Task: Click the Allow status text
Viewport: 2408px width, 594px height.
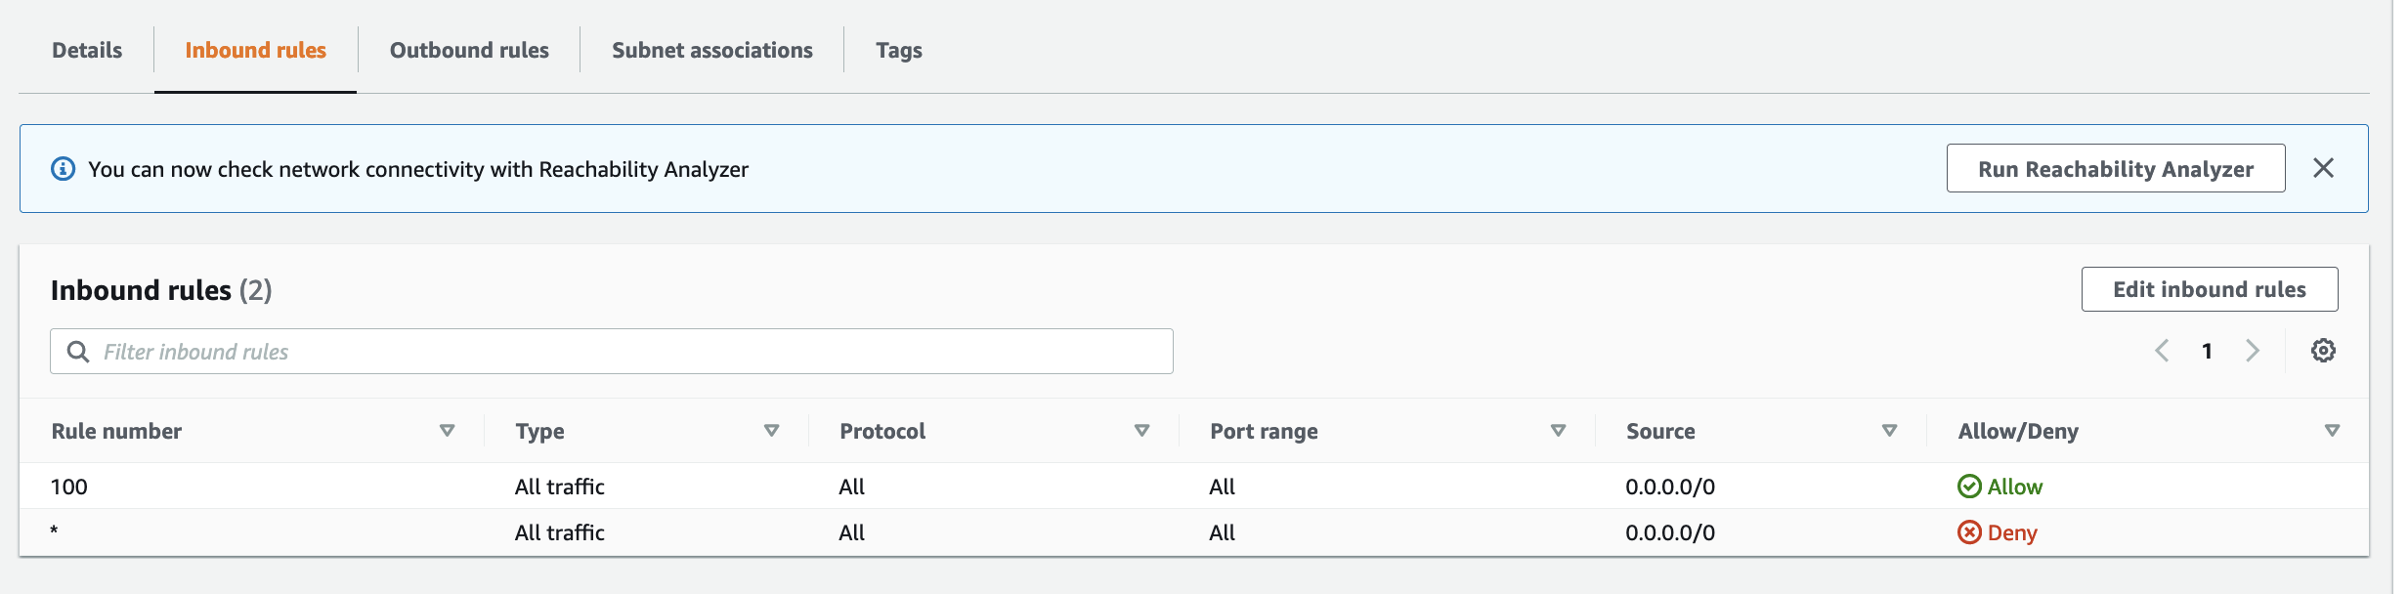Action: click(2015, 487)
